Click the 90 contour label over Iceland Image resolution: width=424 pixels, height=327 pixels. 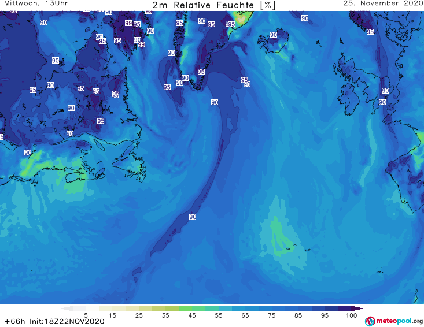tap(274, 35)
